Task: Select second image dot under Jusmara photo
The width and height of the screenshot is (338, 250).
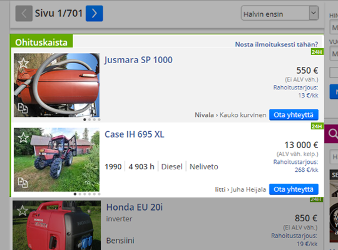Action: point(90,119)
